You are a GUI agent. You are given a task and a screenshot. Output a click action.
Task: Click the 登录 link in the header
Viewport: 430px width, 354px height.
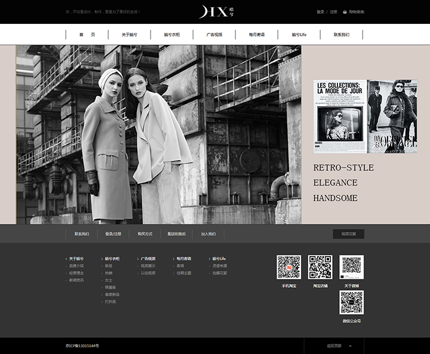pos(320,12)
